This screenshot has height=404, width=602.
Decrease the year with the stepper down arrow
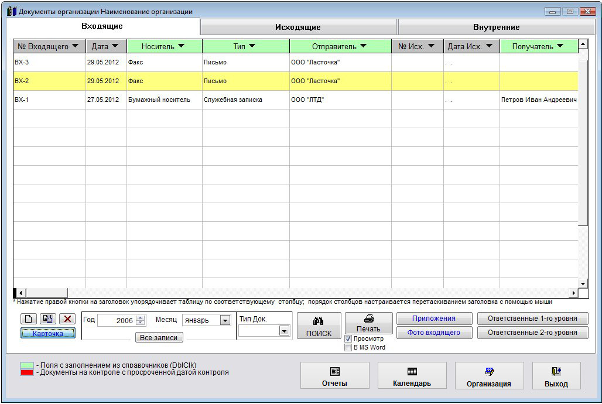pyautogui.click(x=141, y=323)
